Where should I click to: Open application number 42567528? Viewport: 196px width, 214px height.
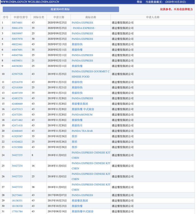point(17,74)
